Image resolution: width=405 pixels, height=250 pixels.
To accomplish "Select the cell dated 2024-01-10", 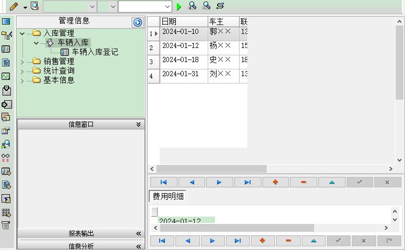I will pos(184,33).
